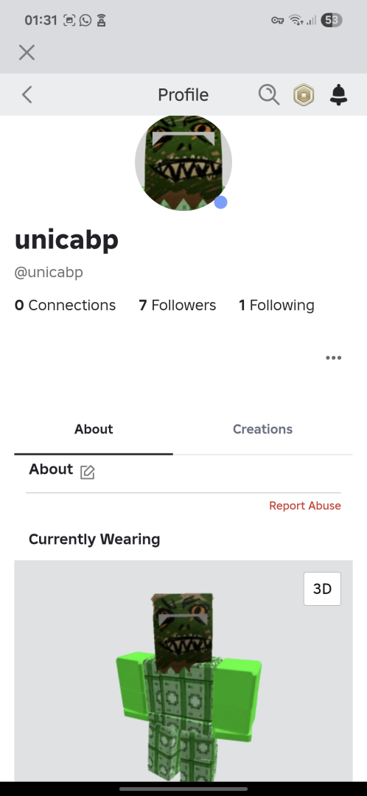Toggle the 3D avatar view button
The width and height of the screenshot is (367, 796).
click(322, 589)
